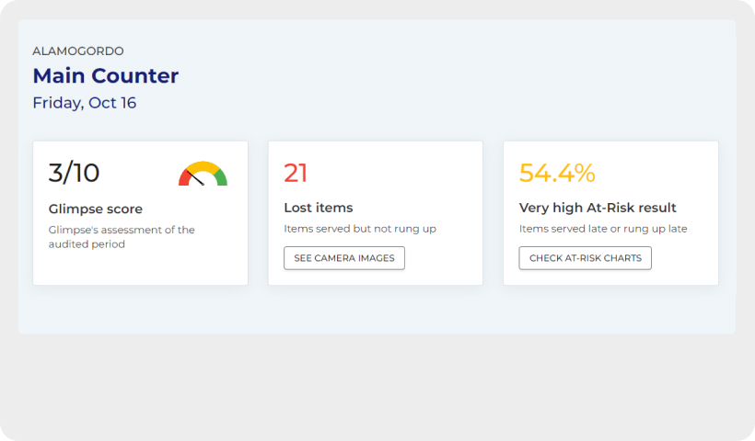This screenshot has height=441, width=755.
Task: Open the See Camera Images button
Action: (344, 258)
